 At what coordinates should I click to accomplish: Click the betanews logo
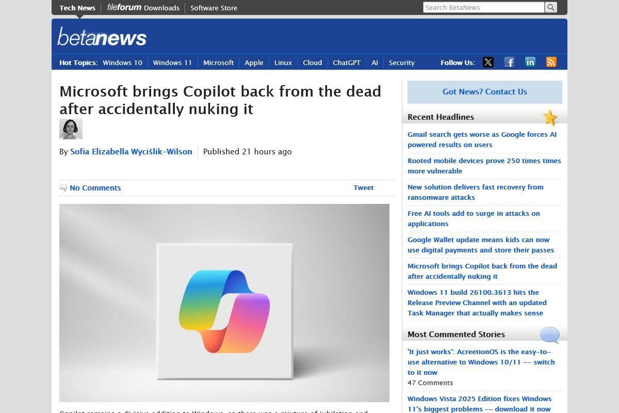click(102, 37)
